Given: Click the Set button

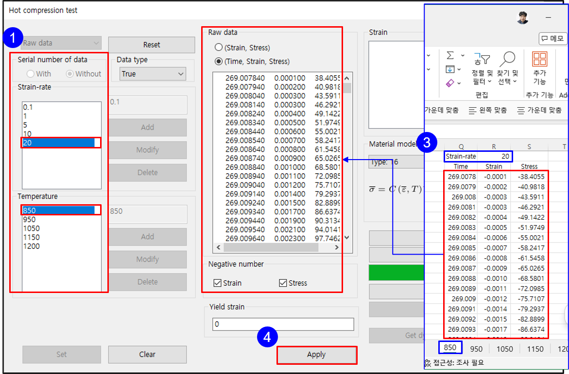Looking at the screenshot, I should point(62,355).
